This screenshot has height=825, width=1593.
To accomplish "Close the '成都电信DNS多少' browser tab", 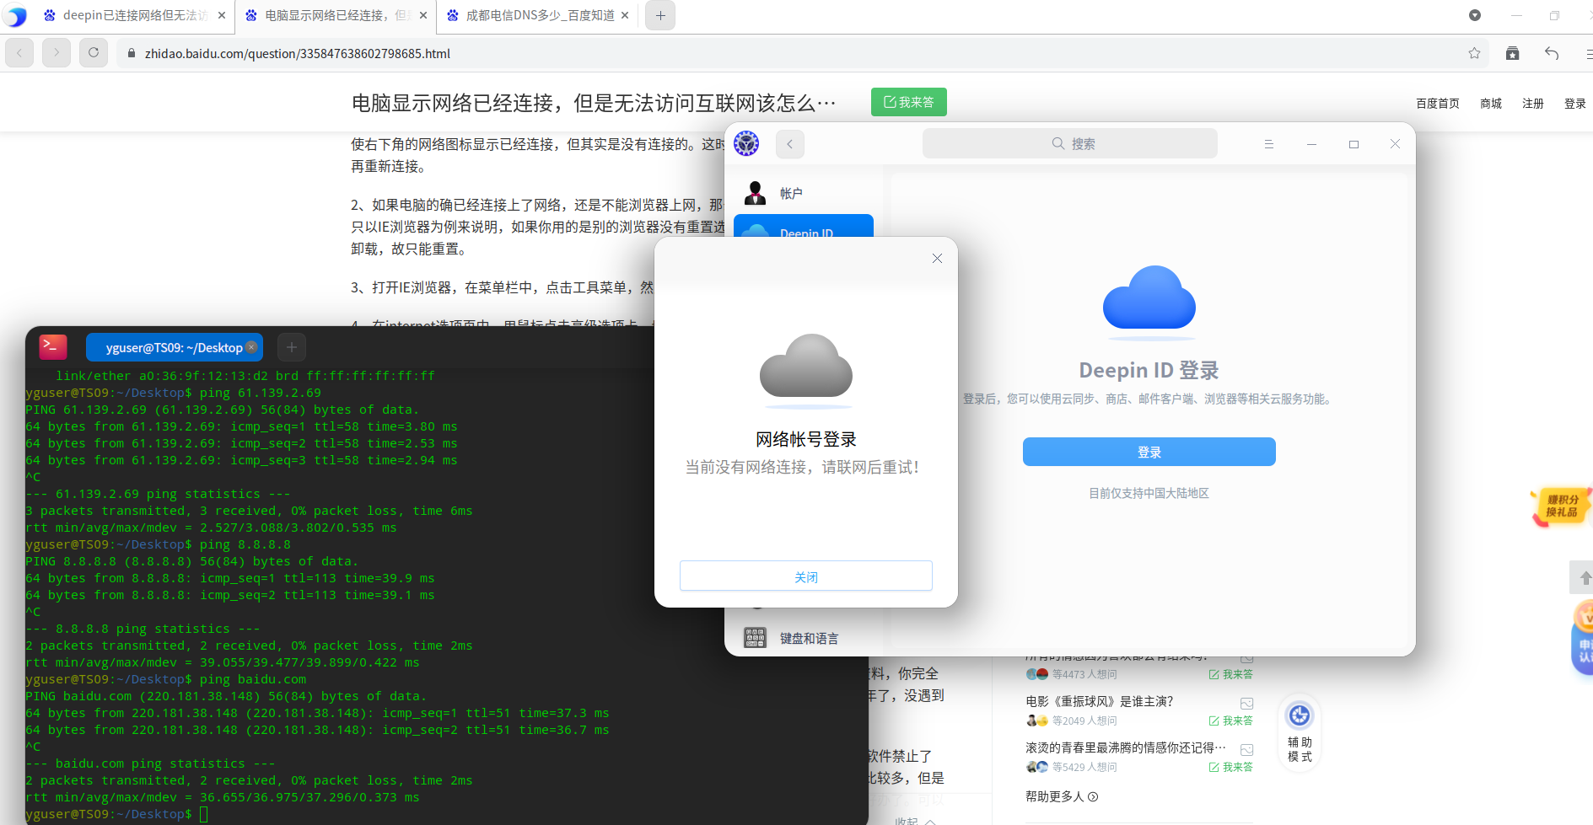I will pos(625,15).
